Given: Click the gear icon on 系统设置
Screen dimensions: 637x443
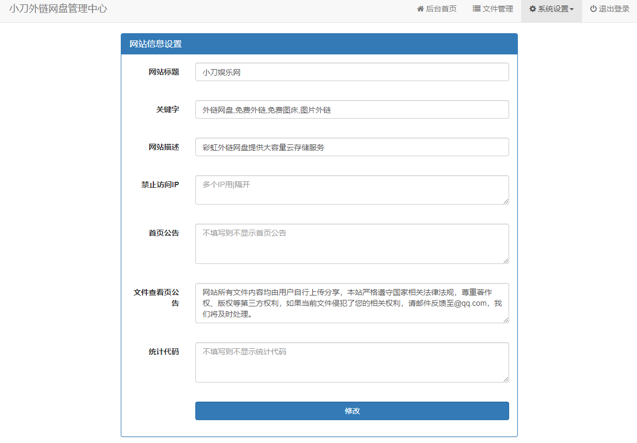Looking at the screenshot, I should coord(532,8).
